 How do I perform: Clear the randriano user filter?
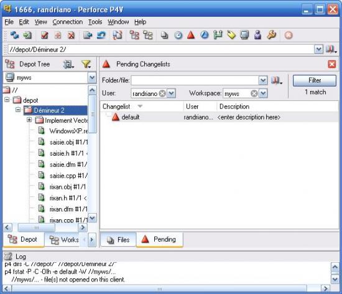[162, 93]
